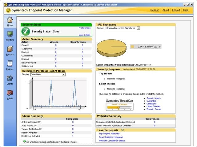Click the green Security Status checkmark icon
Image resolution: width=197 pixels, height=147 pixels.
(26, 32)
